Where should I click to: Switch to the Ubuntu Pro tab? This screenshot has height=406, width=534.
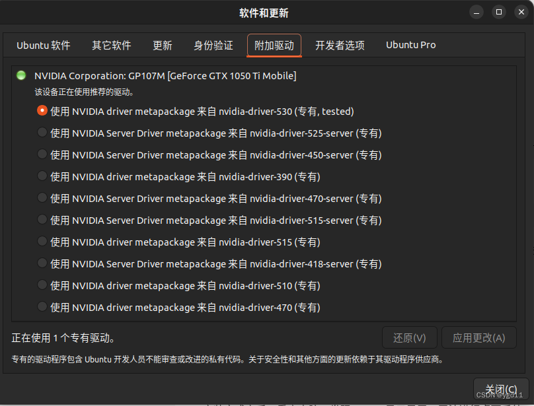410,46
